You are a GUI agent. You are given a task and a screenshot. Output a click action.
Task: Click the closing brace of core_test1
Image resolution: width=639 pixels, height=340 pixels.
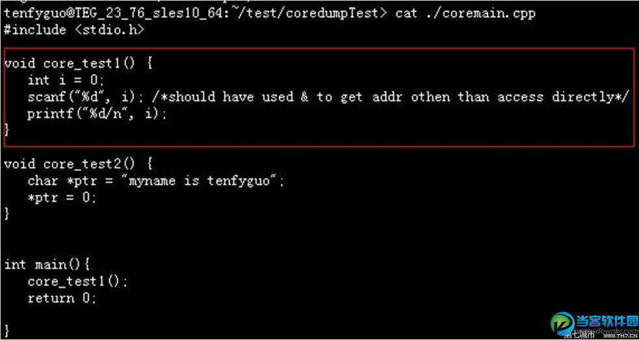coord(7,130)
